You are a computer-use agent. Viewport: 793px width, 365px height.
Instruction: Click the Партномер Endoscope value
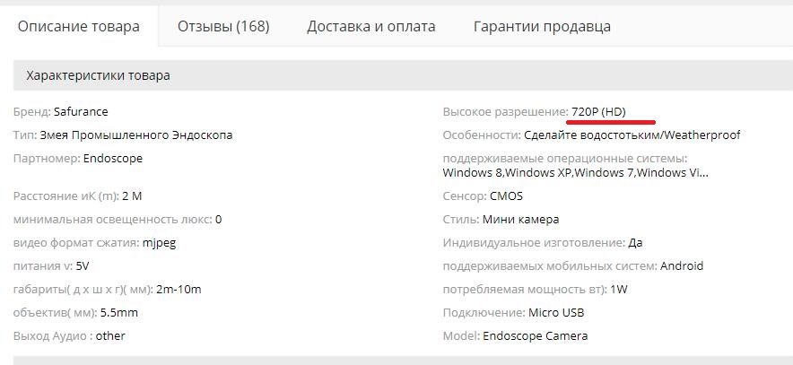click(x=112, y=159)
